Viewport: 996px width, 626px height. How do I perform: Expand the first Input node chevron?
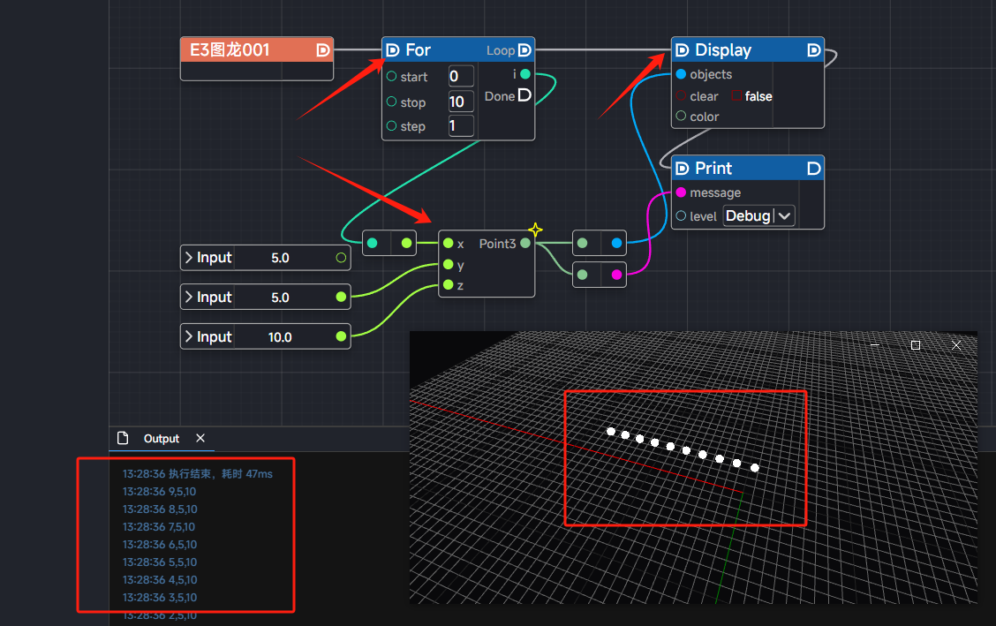tap(189, 258)
